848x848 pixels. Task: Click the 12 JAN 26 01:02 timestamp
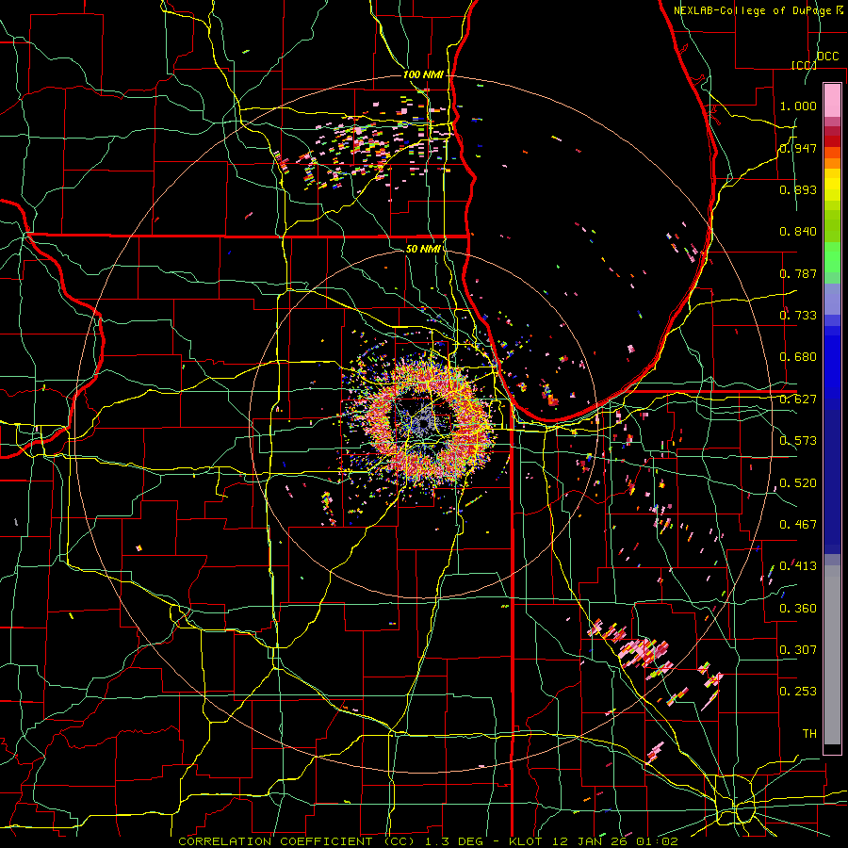[616, 841]
